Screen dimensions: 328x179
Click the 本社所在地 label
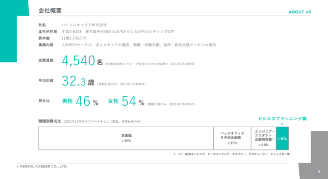(48, 31)
